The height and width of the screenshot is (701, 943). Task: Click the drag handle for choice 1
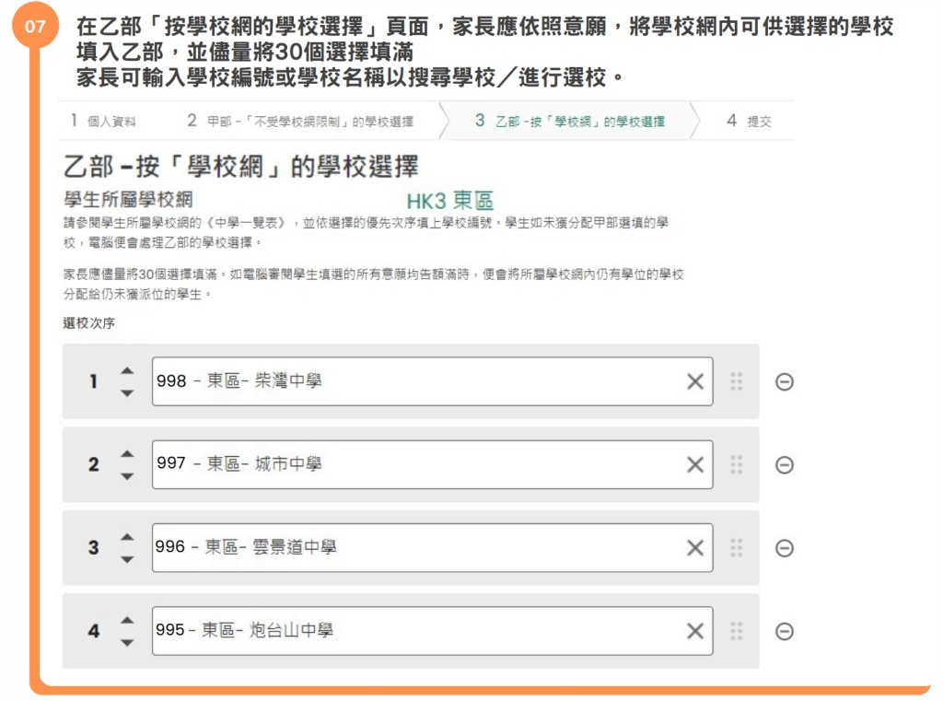click(737, 381)
